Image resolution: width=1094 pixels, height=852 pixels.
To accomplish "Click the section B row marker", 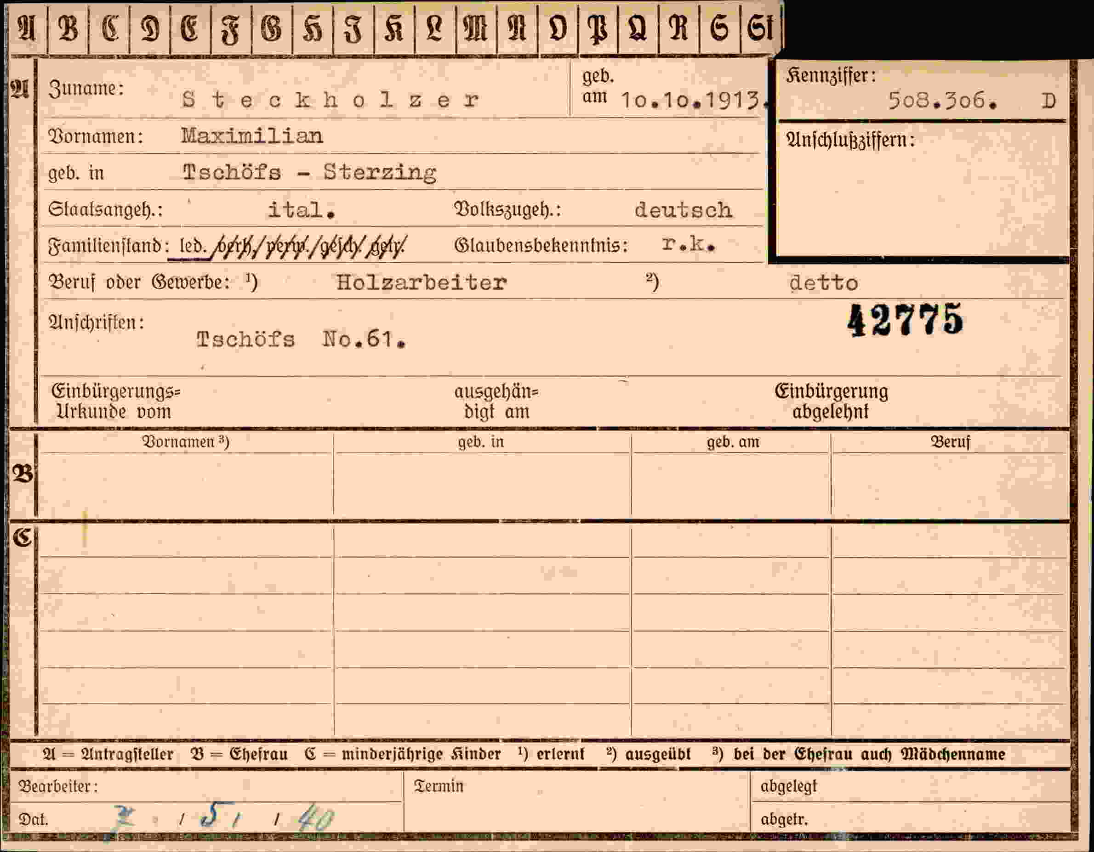I will pos(23,473).
